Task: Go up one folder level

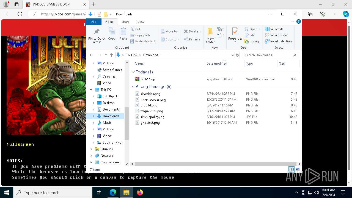Action: click(x=111, y=55)
